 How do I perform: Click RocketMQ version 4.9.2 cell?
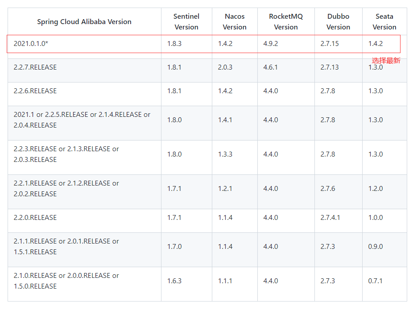tap(271, 44)
